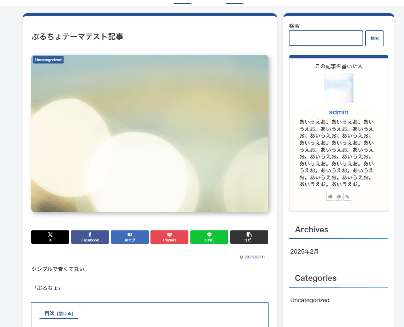The image size is (404, 327).
Task: Open the admin author profile link
Action: [338, 112]
